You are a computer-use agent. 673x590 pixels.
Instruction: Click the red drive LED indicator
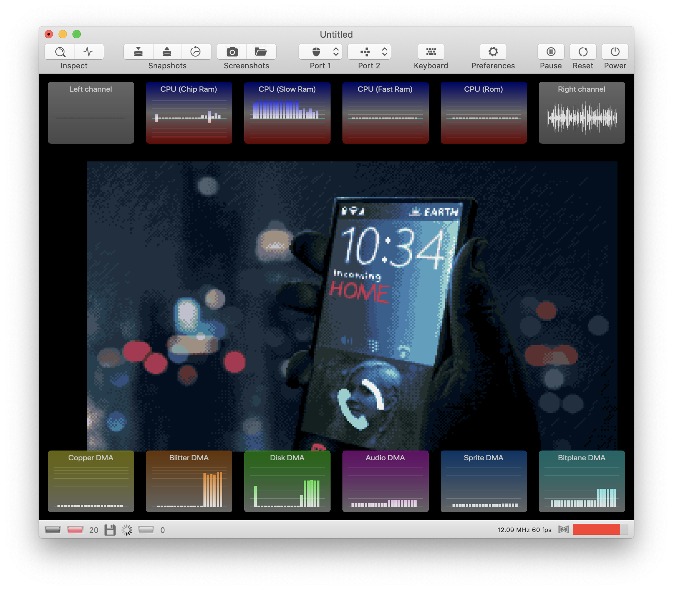75,530
